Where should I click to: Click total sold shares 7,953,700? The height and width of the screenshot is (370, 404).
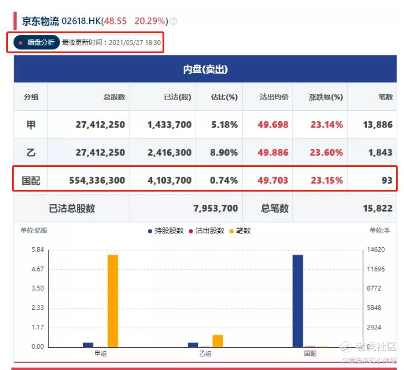pos(216,208)
